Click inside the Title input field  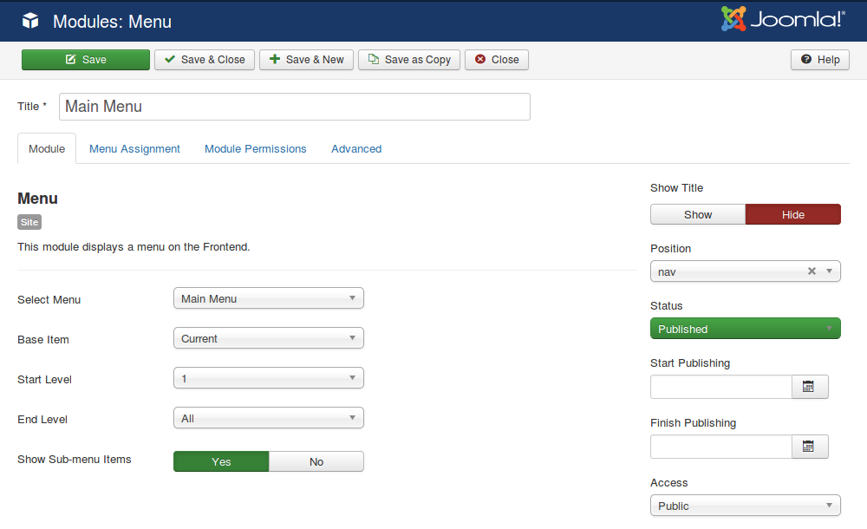pyautogui.click(x=295, y=106)
